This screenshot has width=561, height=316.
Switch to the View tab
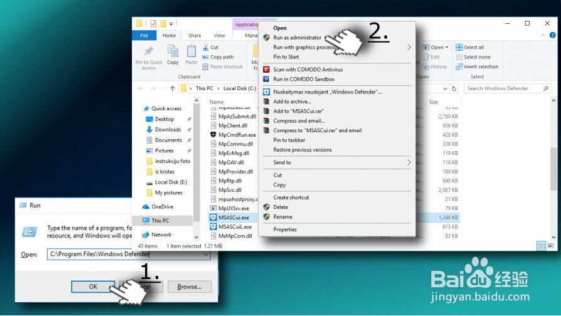click(x=220, y=35)
